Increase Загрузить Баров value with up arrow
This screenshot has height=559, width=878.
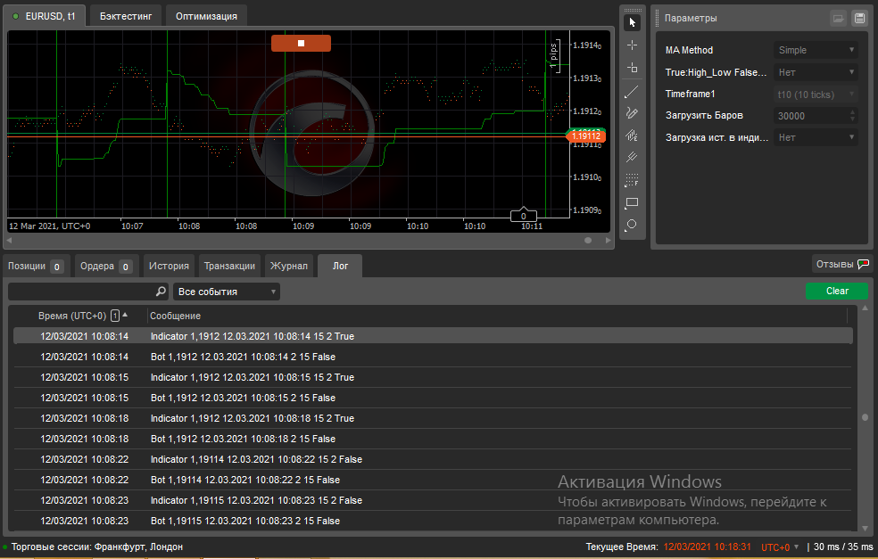853,112
